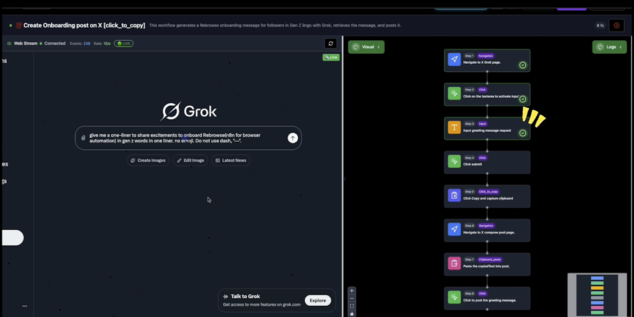
Task: Click the attachment paperclip icon in Grok prompt
Action: (x=84, y=138)
